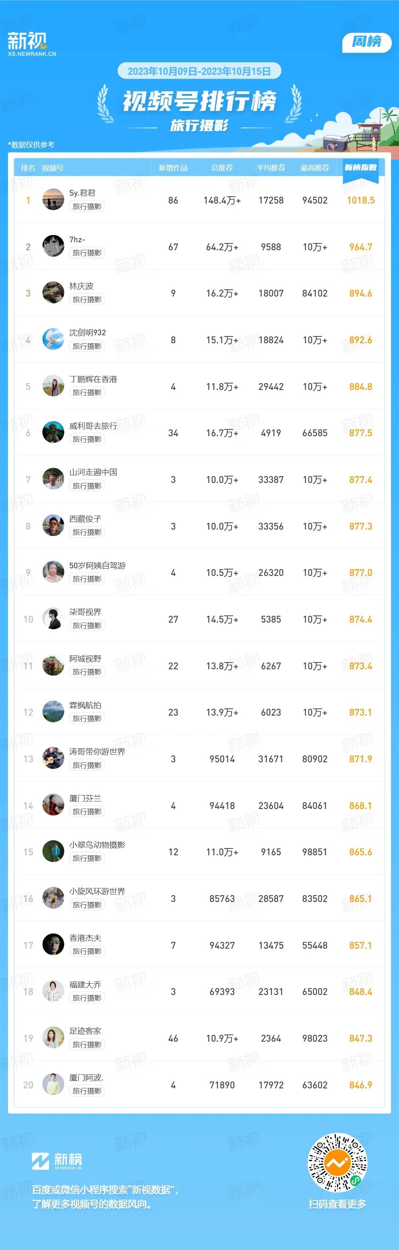Click the 新增作品 column header

click(x=173, y=168)
